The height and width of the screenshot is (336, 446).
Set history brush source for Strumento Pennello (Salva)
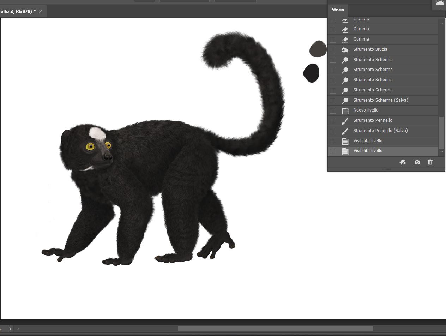[333, 131]
